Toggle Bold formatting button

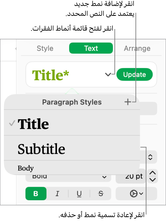coord(36,194)
